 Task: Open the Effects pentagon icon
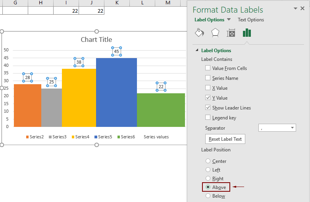pyautogui.click(x=215, y=33)
